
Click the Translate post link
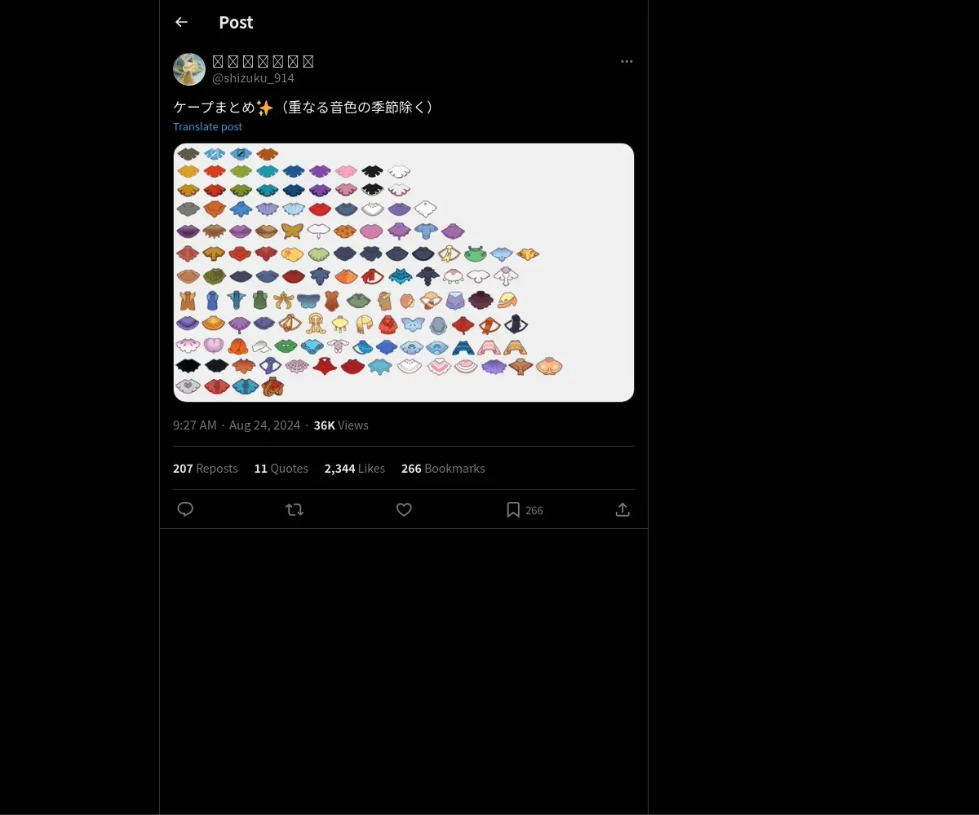[207, 126]
